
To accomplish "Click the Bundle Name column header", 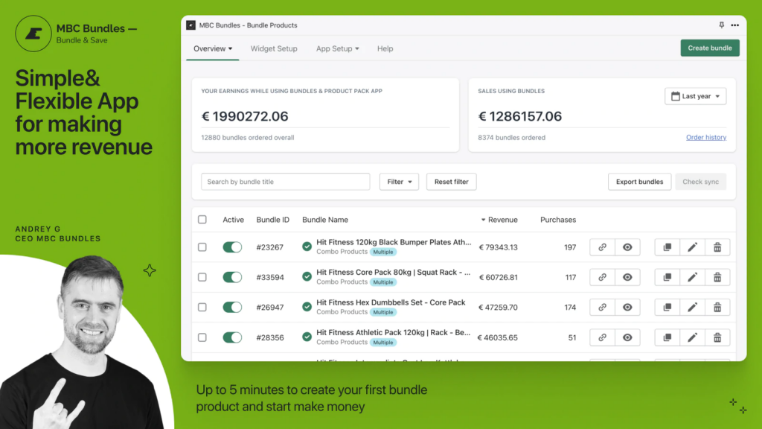I will point(325,220).
